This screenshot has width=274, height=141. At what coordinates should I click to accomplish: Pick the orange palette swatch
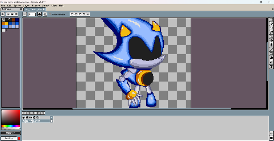(3, 23)
